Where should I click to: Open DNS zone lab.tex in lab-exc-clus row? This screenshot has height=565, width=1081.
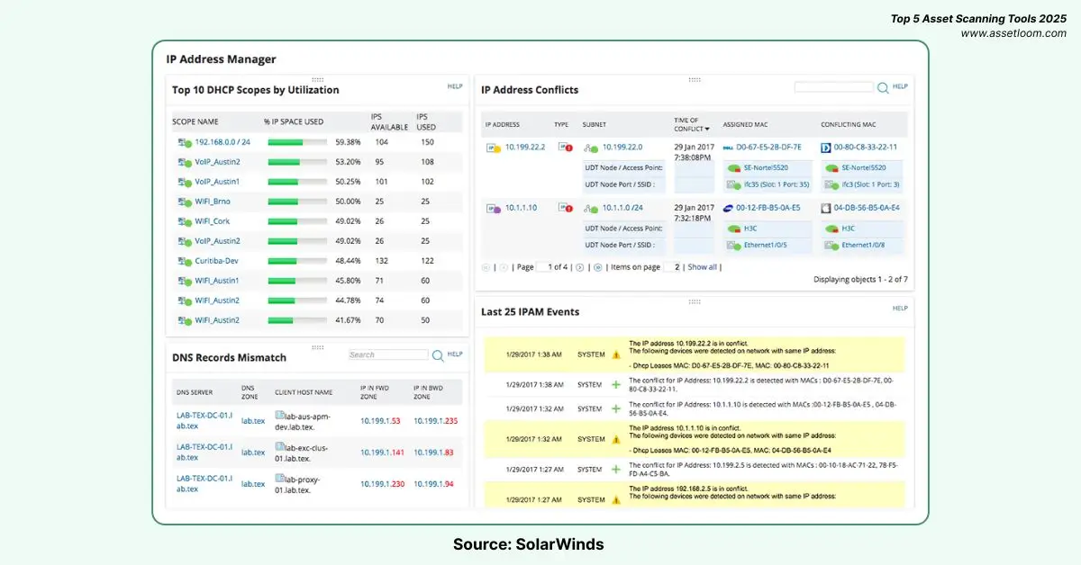[253, 453]
